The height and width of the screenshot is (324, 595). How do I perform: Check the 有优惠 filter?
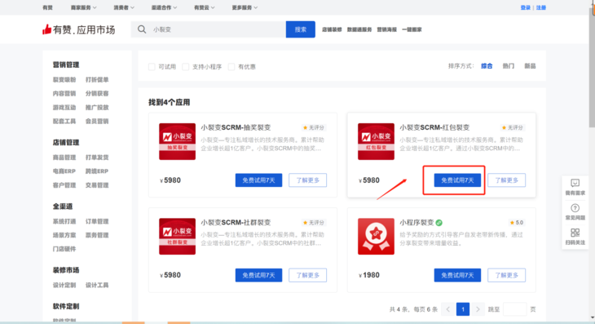point(231,67)
